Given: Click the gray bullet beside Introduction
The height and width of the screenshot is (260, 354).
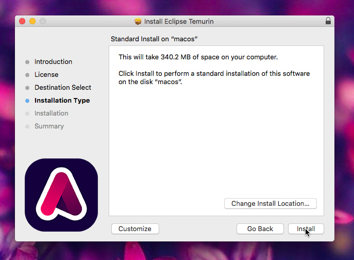Looking at the screenshot, I should tap(27, 62).
